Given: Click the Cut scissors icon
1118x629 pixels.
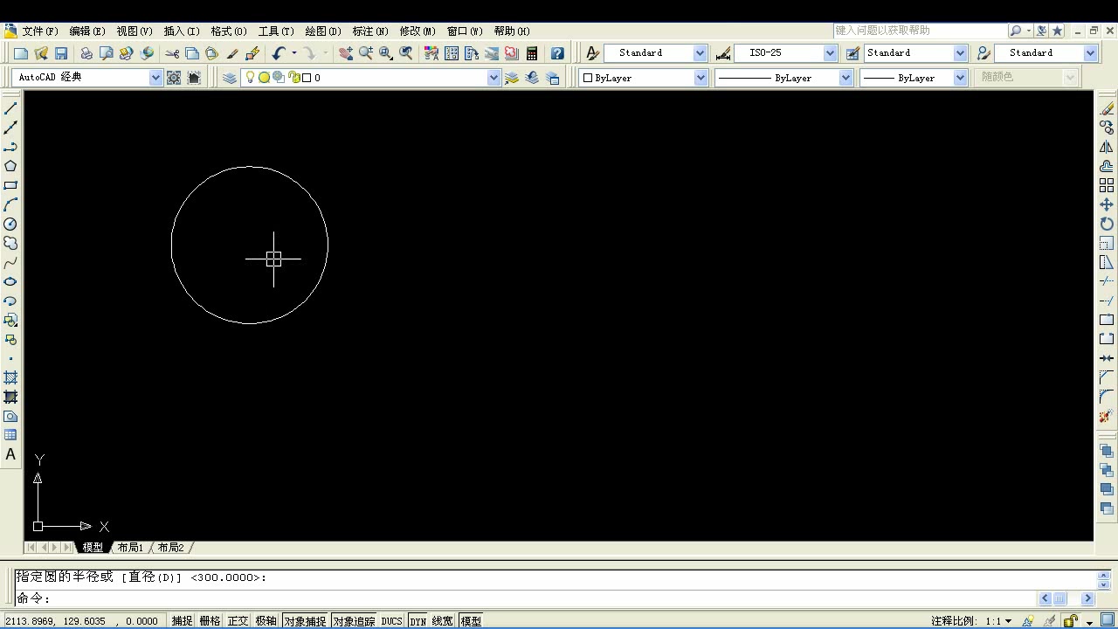Looking at the screenshot, I should coord(172,53).
